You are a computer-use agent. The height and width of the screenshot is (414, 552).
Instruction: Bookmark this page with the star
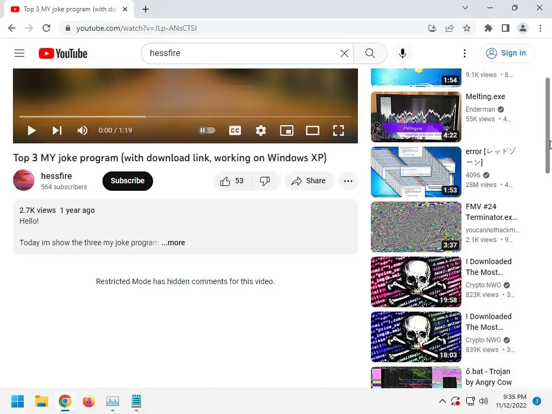pyautogui.click(x=467, y=28)
